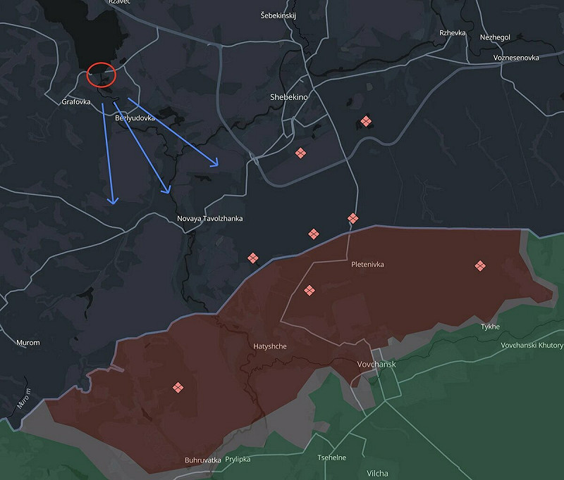
Task: Select the Rzhevka label in the top right
Action: point(453,33)
